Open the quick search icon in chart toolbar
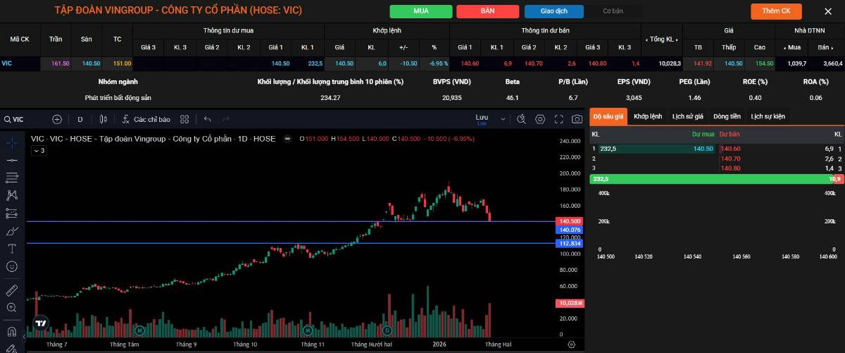This screenshot has width=845, height=353. (x=522, y=119)
